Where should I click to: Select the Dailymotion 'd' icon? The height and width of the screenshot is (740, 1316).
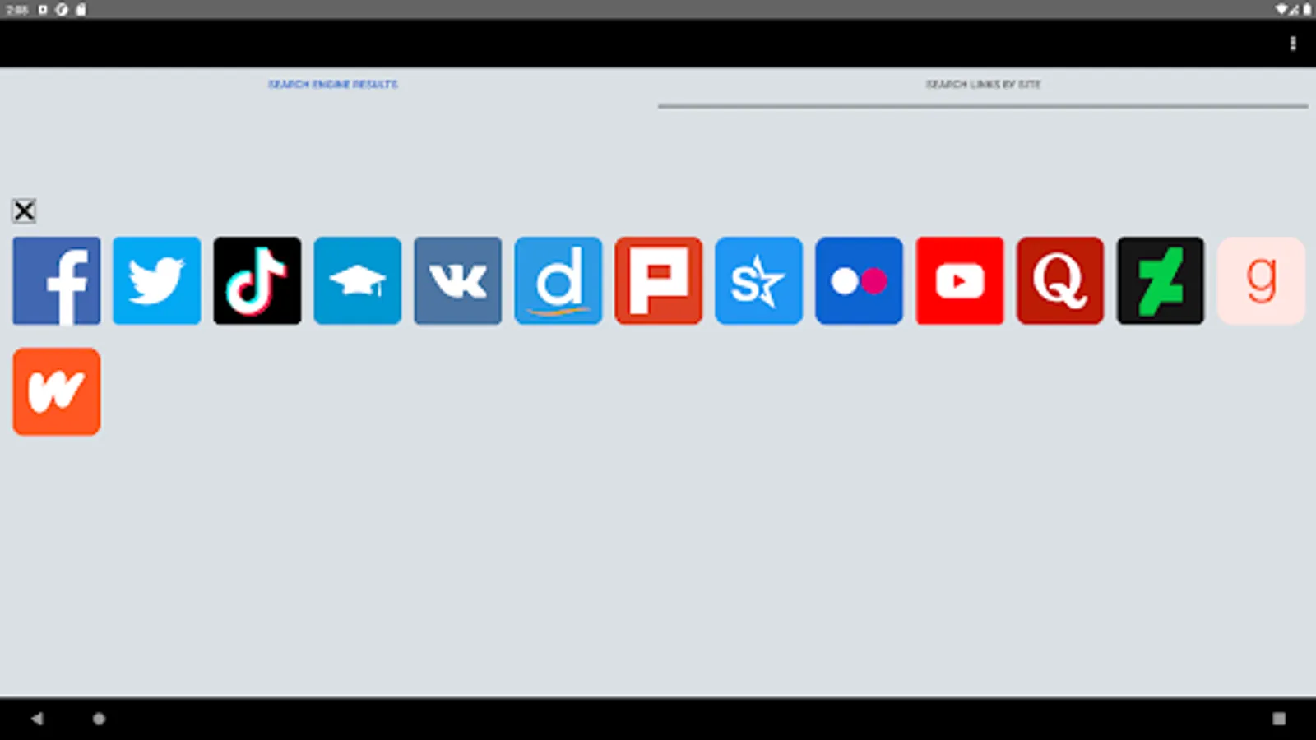[558, 281]
